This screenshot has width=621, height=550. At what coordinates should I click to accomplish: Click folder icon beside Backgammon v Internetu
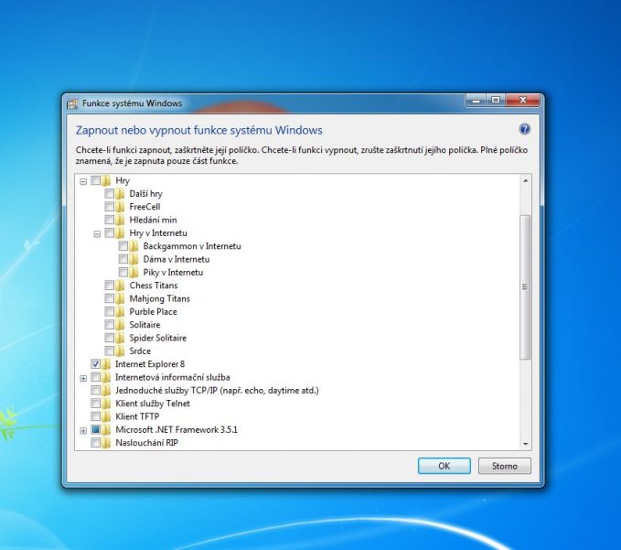pos(134,246)
